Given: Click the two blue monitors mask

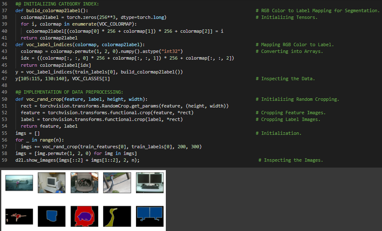Looking at the screenshot, I should 150,216.
